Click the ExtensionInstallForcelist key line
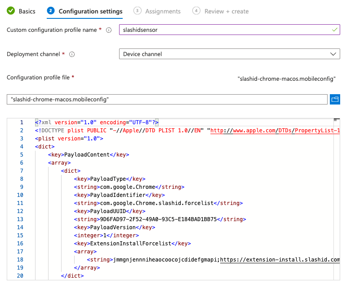This screenshot has width=355, height=292. pos(133,244)
